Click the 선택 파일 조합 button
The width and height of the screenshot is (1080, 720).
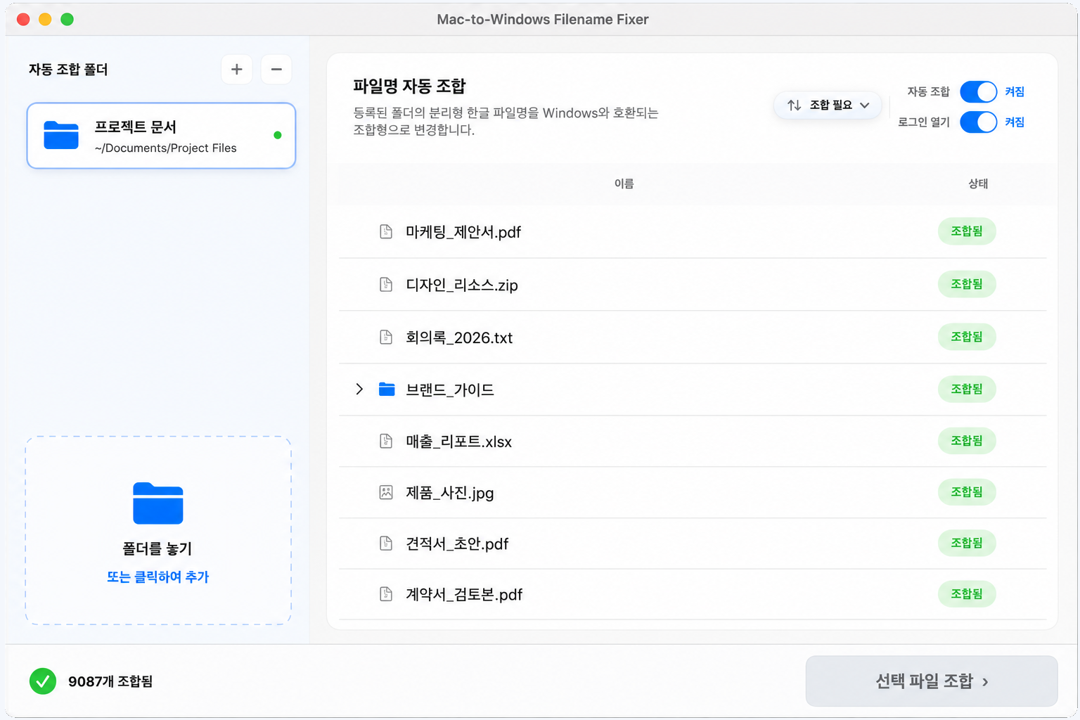pyautogui.click(x=932, y=681)
